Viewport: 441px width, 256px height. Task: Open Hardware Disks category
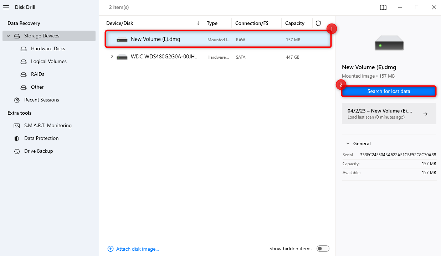48,49
